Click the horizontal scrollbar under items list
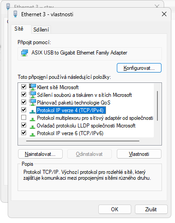The image size is (175, 223). coord(83,141)
